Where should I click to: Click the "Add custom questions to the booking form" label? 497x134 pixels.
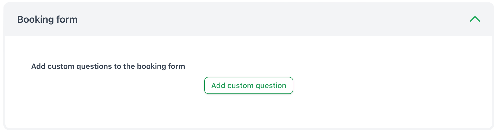[108, 66]
